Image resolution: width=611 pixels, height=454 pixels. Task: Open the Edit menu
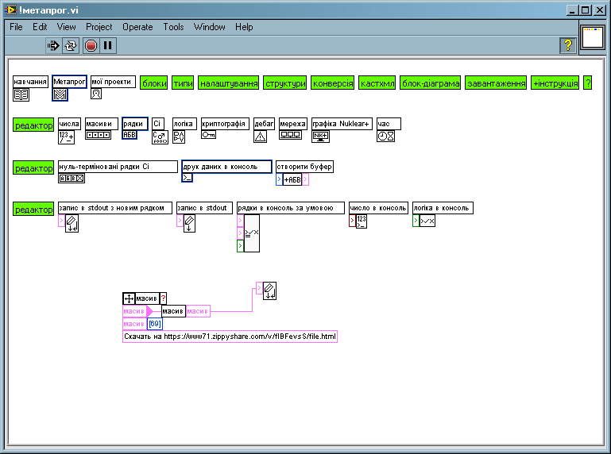40,27
